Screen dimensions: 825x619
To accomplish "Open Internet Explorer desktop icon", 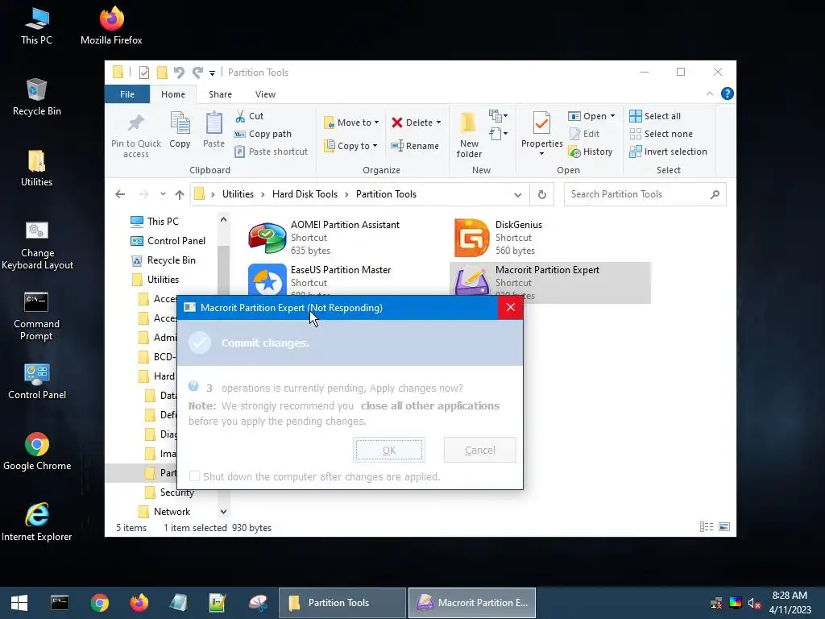I will [x=37, y=522].
